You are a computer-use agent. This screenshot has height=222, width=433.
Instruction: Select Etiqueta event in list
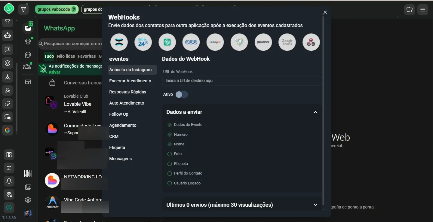coord(117,147)
